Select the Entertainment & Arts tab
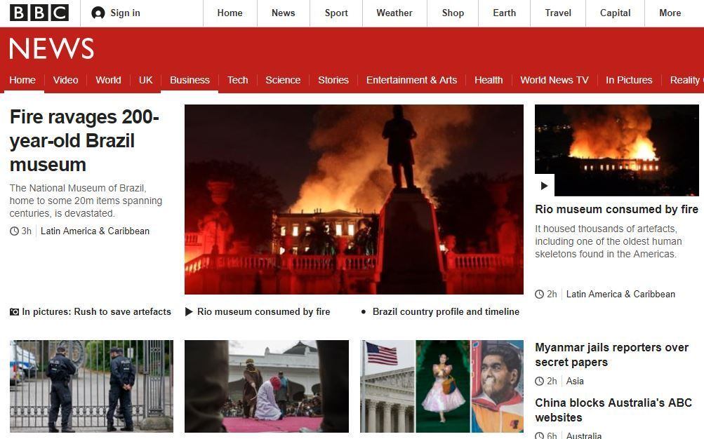This screenshot has width=704, height=439. (411, 80)
